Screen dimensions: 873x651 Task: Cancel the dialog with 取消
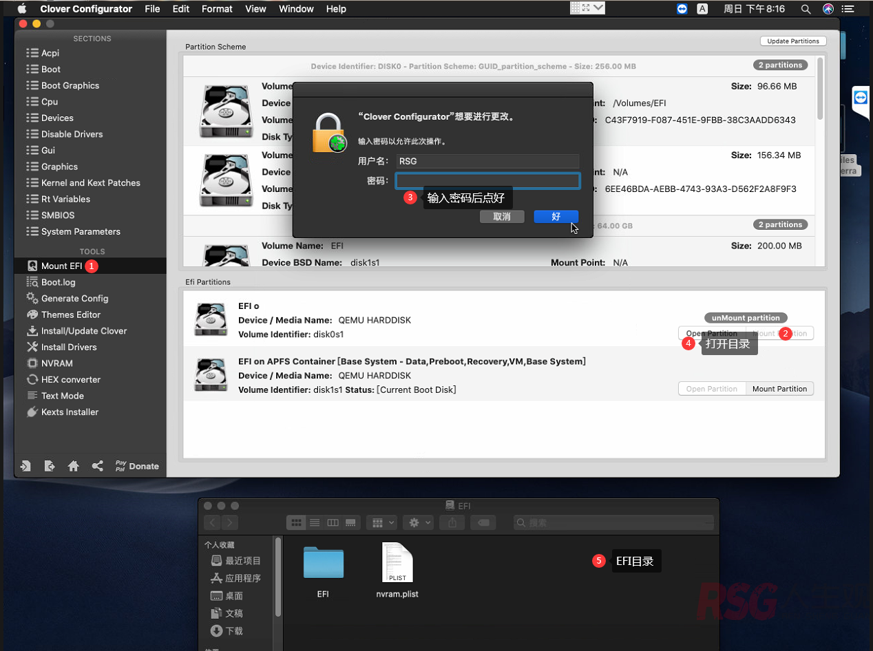[502, 217]
